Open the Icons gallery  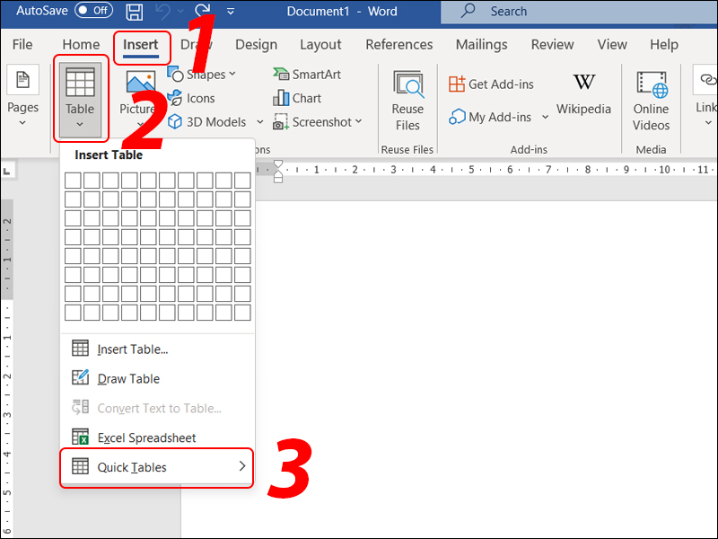point(199,98)
